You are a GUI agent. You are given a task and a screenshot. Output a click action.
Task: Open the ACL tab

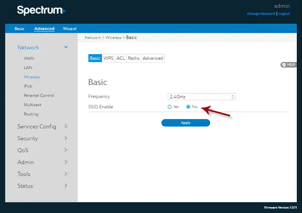[x=121, y=58]
